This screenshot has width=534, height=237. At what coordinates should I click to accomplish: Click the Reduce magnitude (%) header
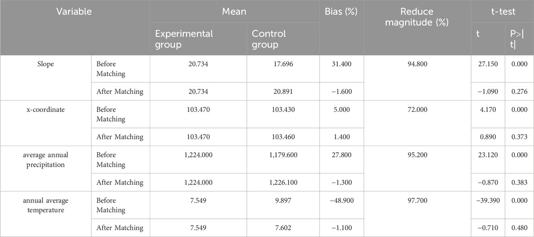(417, 17)
